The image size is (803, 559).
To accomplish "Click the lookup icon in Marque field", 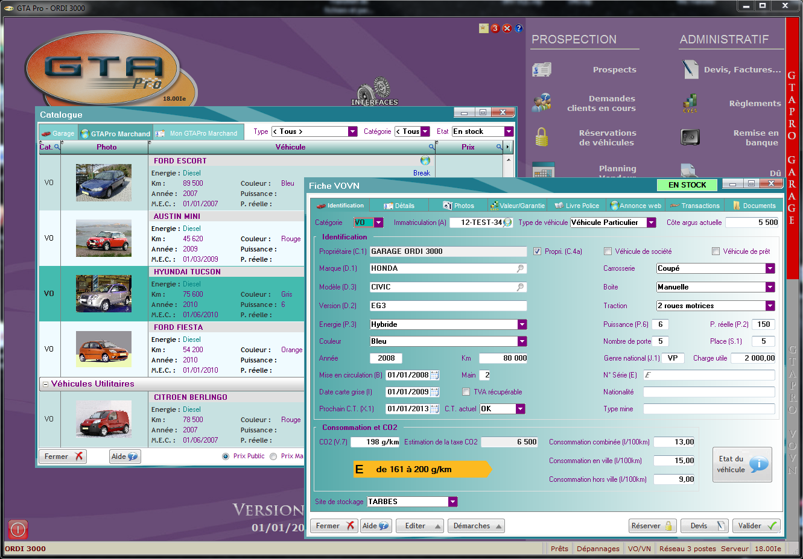I will point(521,268).
